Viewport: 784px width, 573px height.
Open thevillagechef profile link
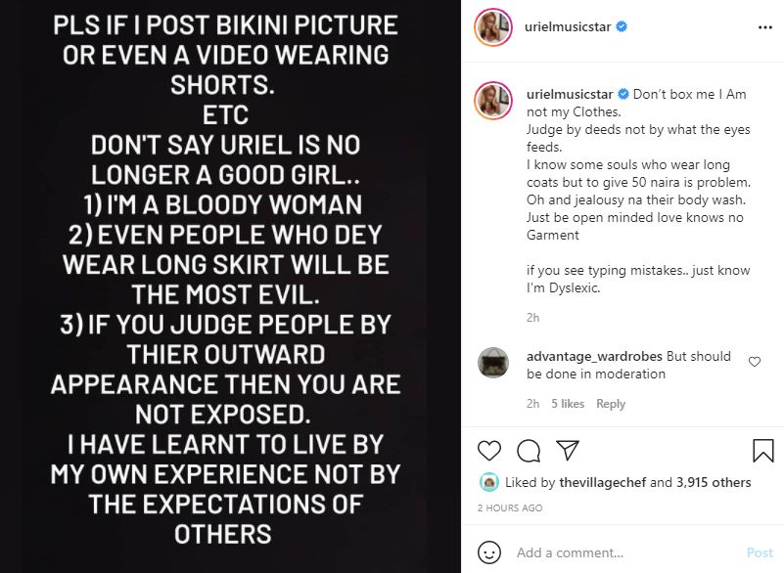coord(603,482)
